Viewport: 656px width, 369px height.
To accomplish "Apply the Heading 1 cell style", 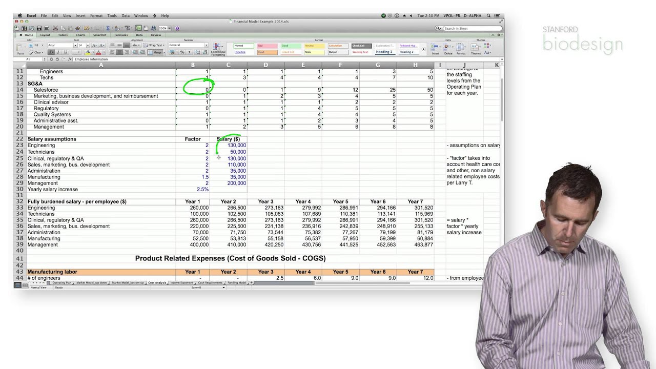I will [x=385, y=52].
